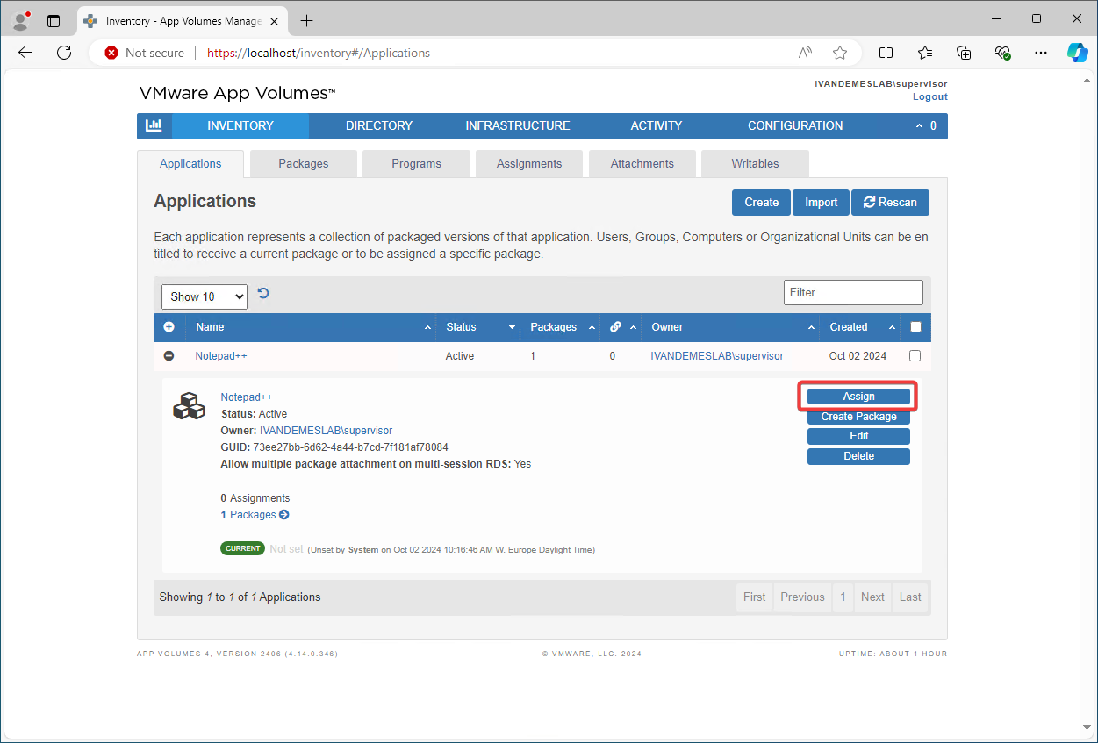Switch to the Packages tab
1098x743 pixels.
point(304,164)
